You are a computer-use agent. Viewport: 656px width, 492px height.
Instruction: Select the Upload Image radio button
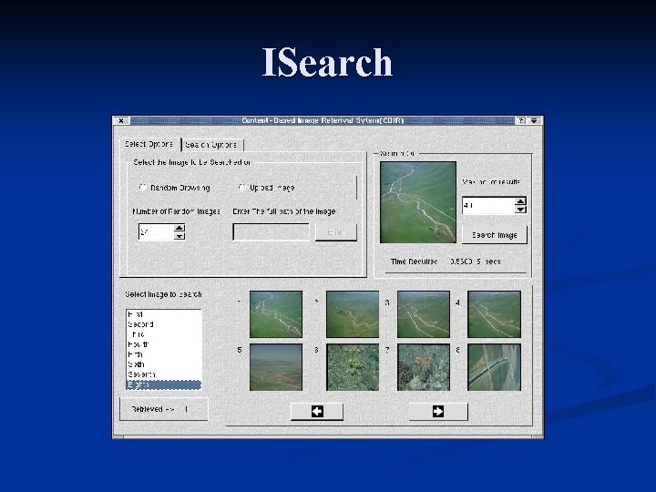(x=241, y=188)
